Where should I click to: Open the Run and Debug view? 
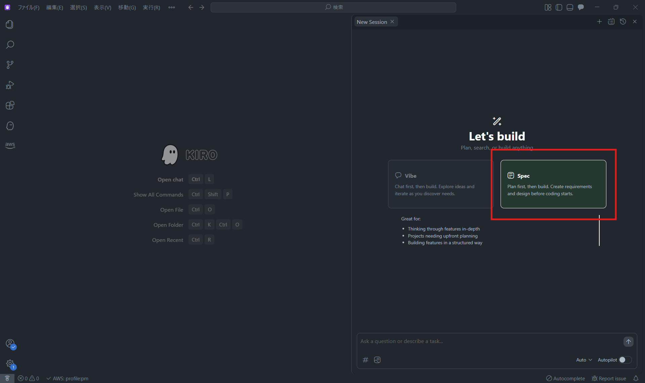(x=10, y=85)
